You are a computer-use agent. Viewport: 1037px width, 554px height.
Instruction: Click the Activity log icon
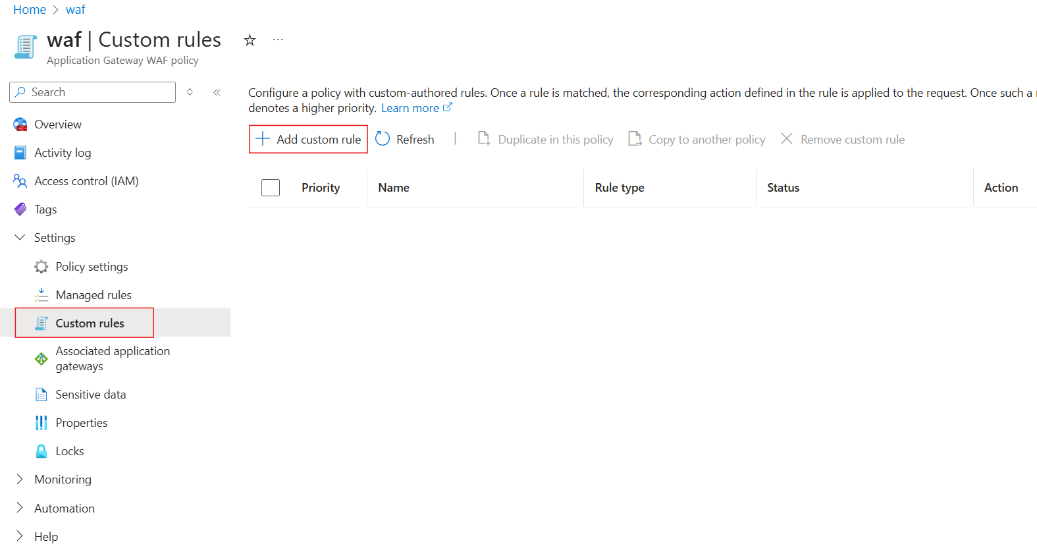[20, 153]
